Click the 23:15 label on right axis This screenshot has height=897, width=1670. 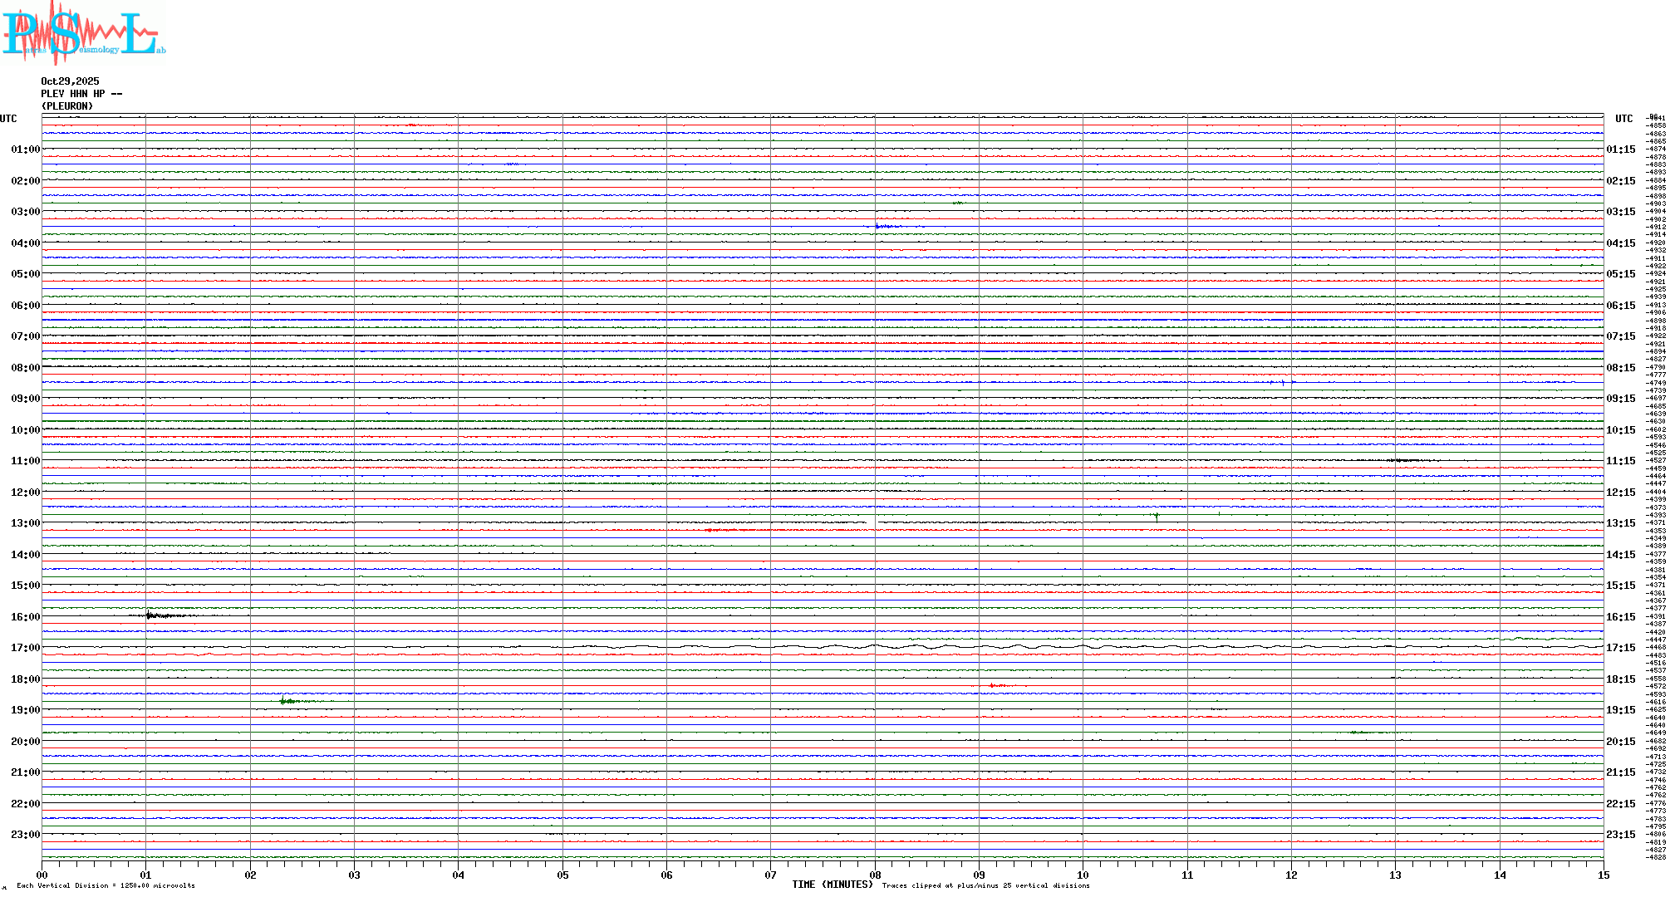pos(1621,835)
